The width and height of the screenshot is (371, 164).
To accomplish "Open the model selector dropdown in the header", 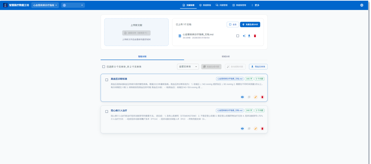I will 73,5.
